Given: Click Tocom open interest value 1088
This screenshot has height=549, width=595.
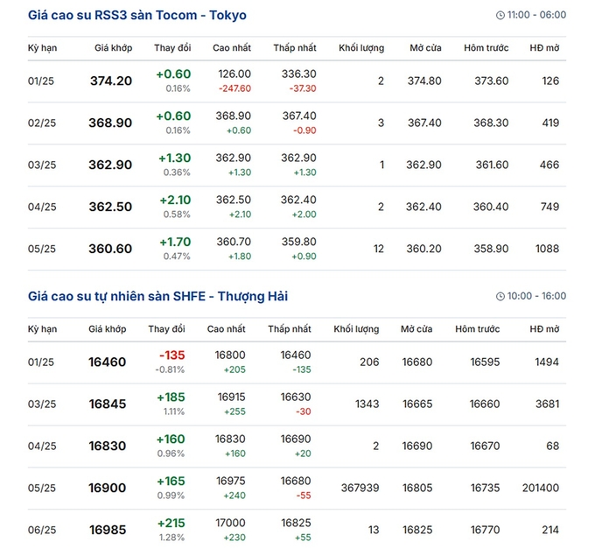Looking at the screenshot, I should pyautogui.click(x=547, y=249).
